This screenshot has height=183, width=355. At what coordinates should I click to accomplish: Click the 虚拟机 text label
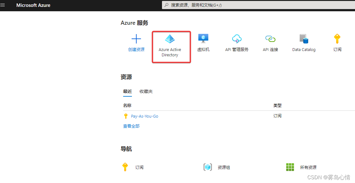[x=203, y=49]
